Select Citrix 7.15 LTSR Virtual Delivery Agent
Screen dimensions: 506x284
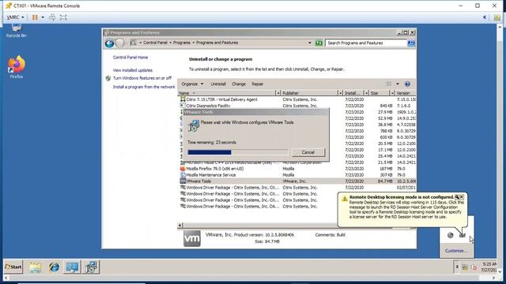pyautogui.click(x=297, y=99)
